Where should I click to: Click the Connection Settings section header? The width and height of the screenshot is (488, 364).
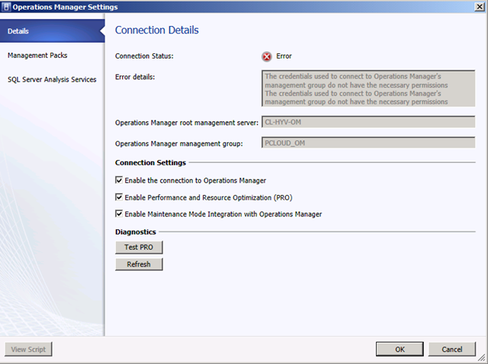click(151, 162)
